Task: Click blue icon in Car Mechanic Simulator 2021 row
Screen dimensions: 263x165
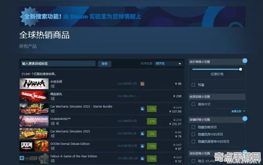Action: 142,134
